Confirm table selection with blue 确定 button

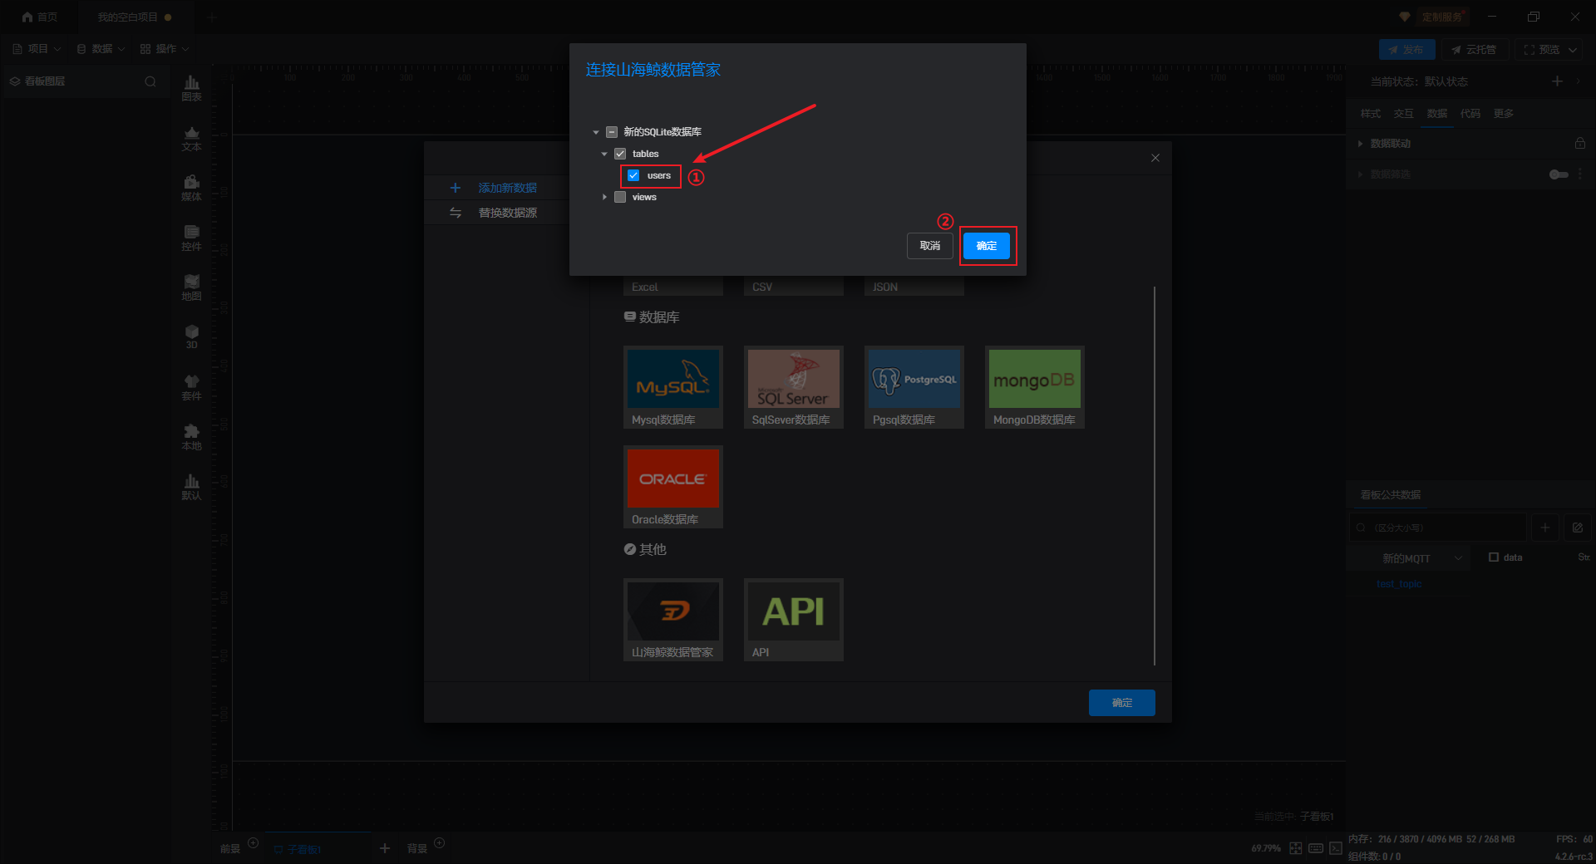click(x=987, y=246)
